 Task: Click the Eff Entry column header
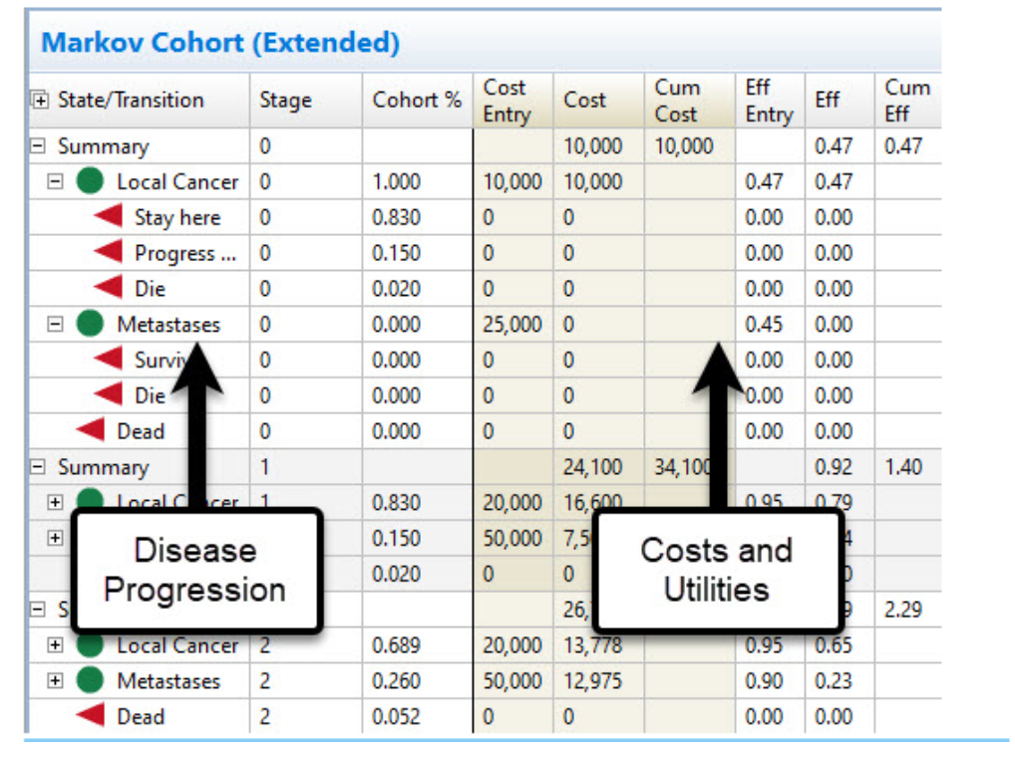pyautogui.click(x=768, y=101)
